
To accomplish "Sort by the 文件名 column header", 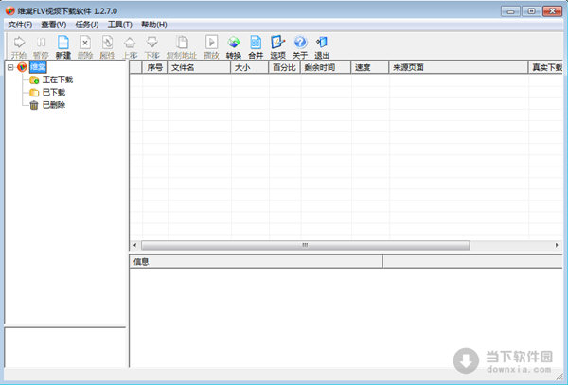I will point(199,67).
